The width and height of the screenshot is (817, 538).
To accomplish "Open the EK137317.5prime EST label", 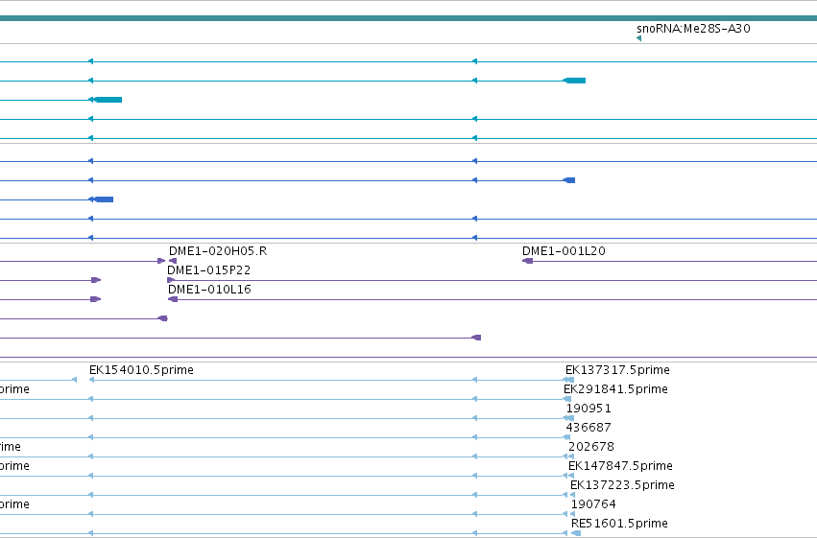I will coord(617,370).
